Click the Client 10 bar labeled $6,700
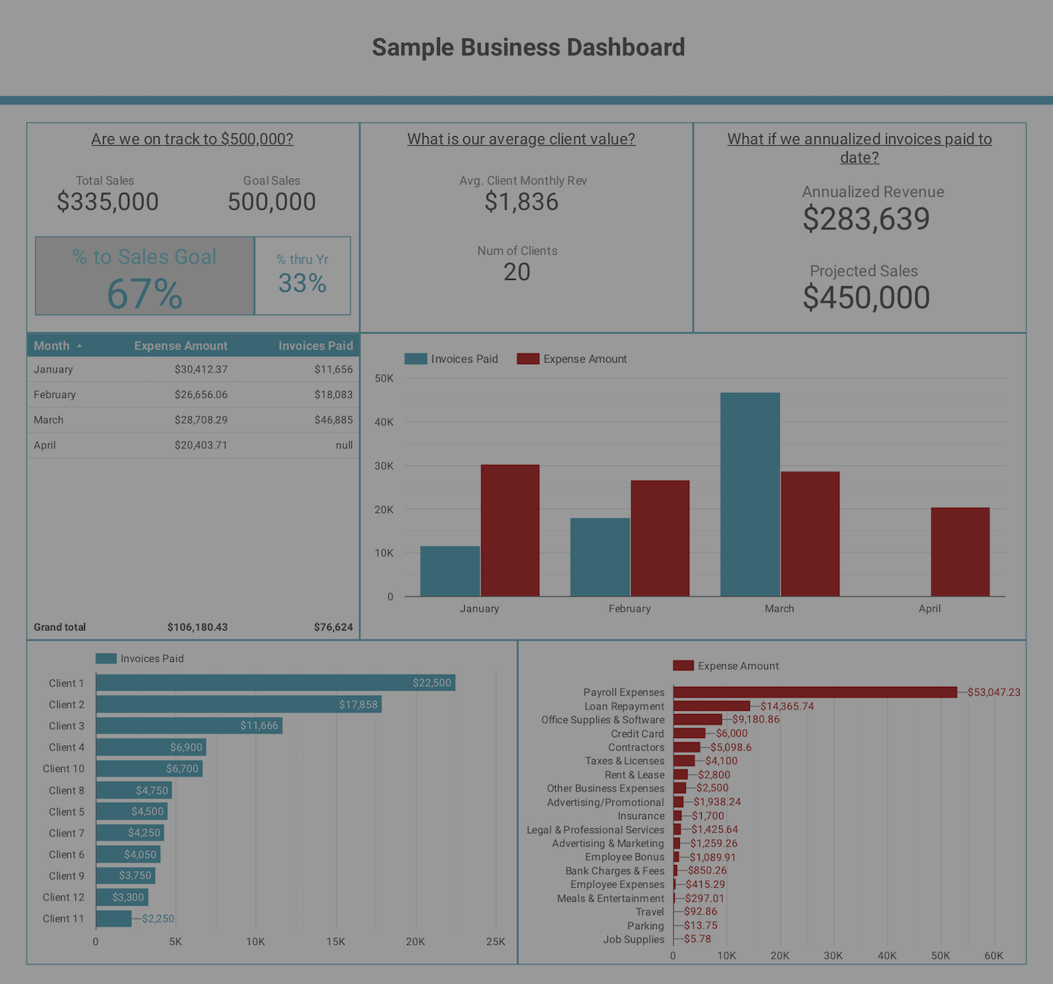Viewport: 1053px width, 984px height. 150,769
